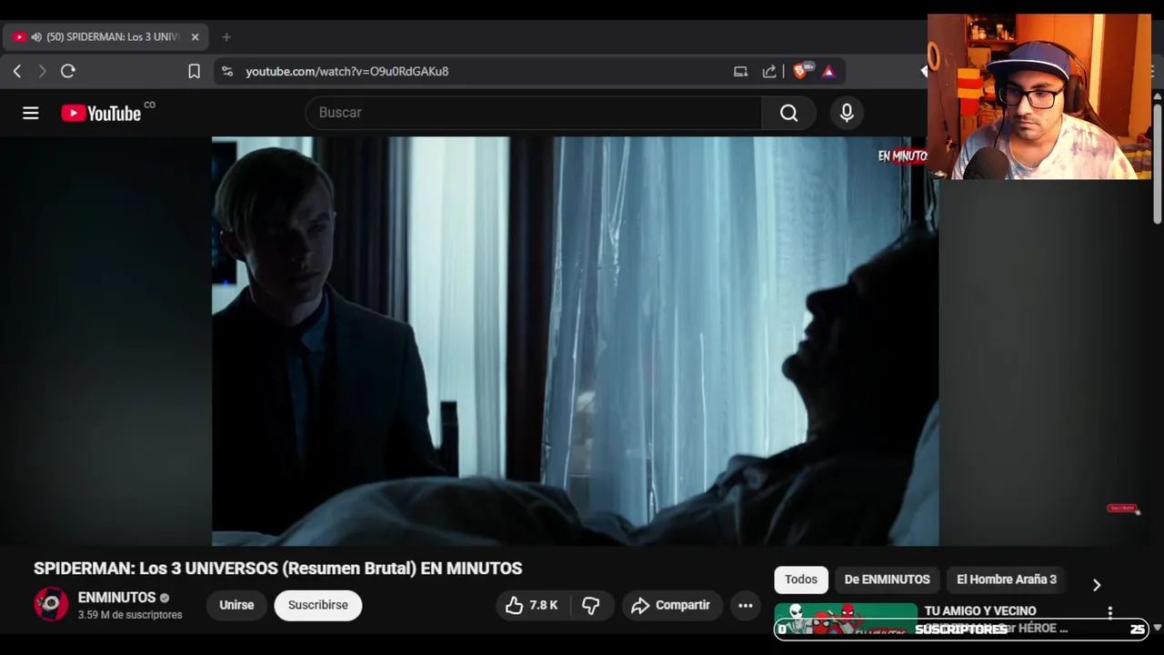1164x655 pixels.
Task: Open the suggested video thumbnail
Action: (846, 619)
